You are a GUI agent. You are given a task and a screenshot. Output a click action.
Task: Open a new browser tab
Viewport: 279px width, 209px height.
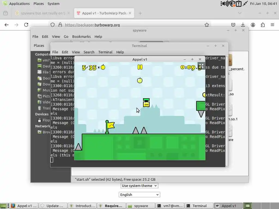[140, 13]
